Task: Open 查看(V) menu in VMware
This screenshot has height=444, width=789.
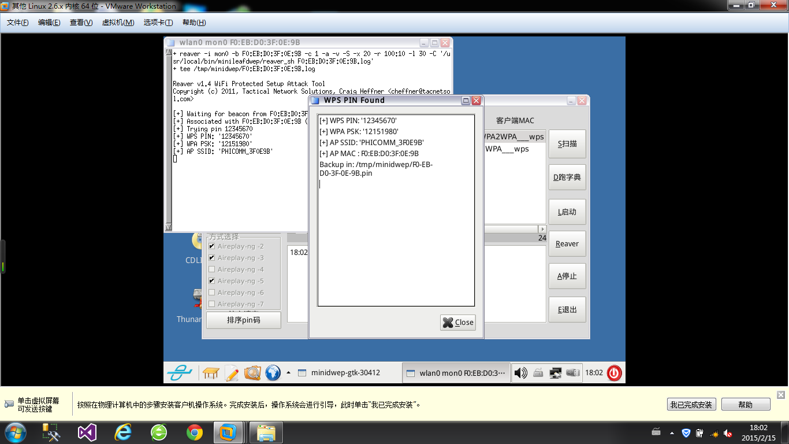Action: point(81,23)
